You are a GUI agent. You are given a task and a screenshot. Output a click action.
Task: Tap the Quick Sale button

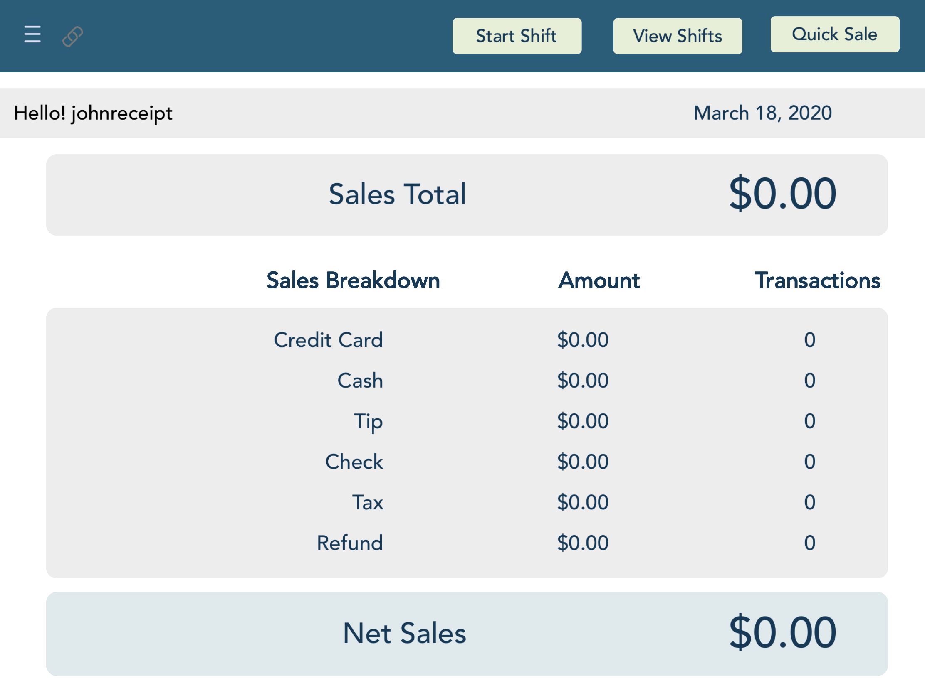coord(835,34)
